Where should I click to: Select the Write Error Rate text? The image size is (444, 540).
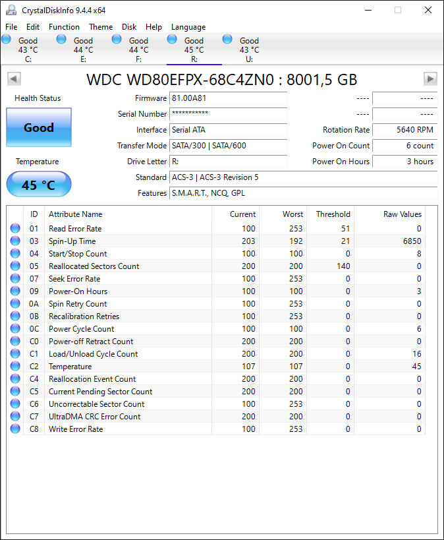tap(76, 429)
